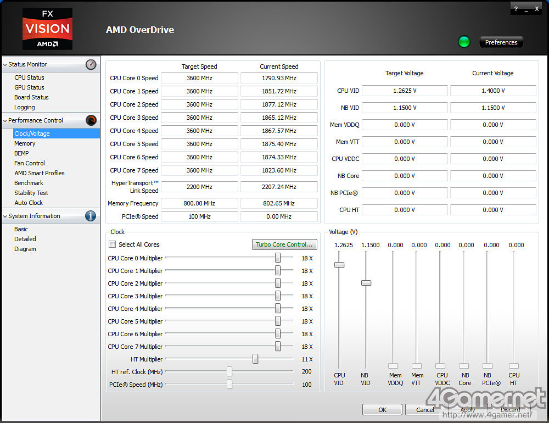549x423 pixels.
Task: Click the Status Monitor gauge icon
Action: pos(91,64)
